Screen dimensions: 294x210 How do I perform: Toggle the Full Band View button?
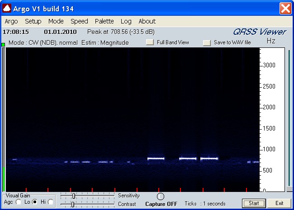(150, 43)
